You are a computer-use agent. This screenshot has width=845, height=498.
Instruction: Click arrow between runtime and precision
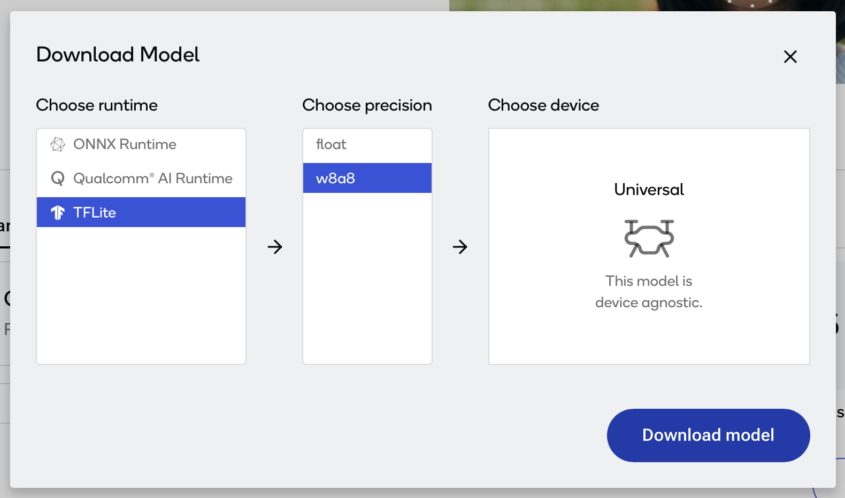(x=275, y=247)
